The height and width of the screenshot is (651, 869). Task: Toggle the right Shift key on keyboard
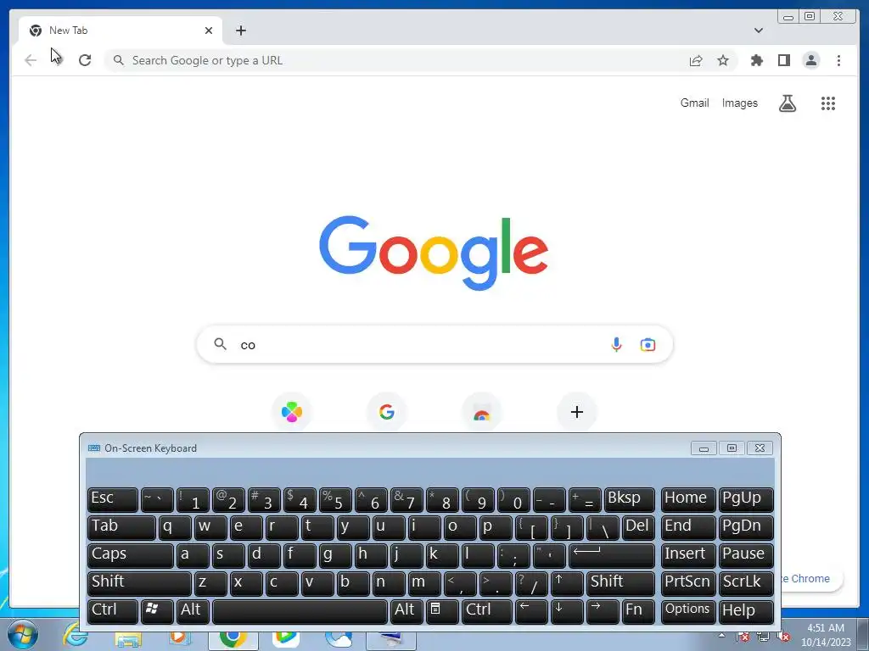click(620, 583)
